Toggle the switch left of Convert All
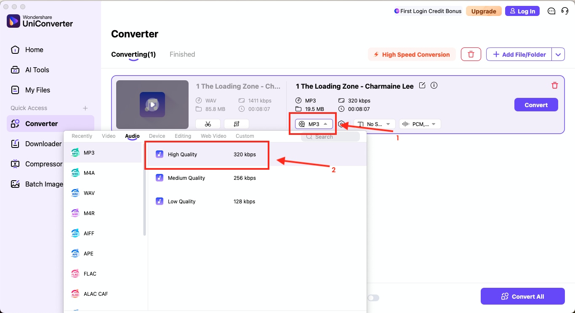Screen dimensions: 575x313 [373, 298]
